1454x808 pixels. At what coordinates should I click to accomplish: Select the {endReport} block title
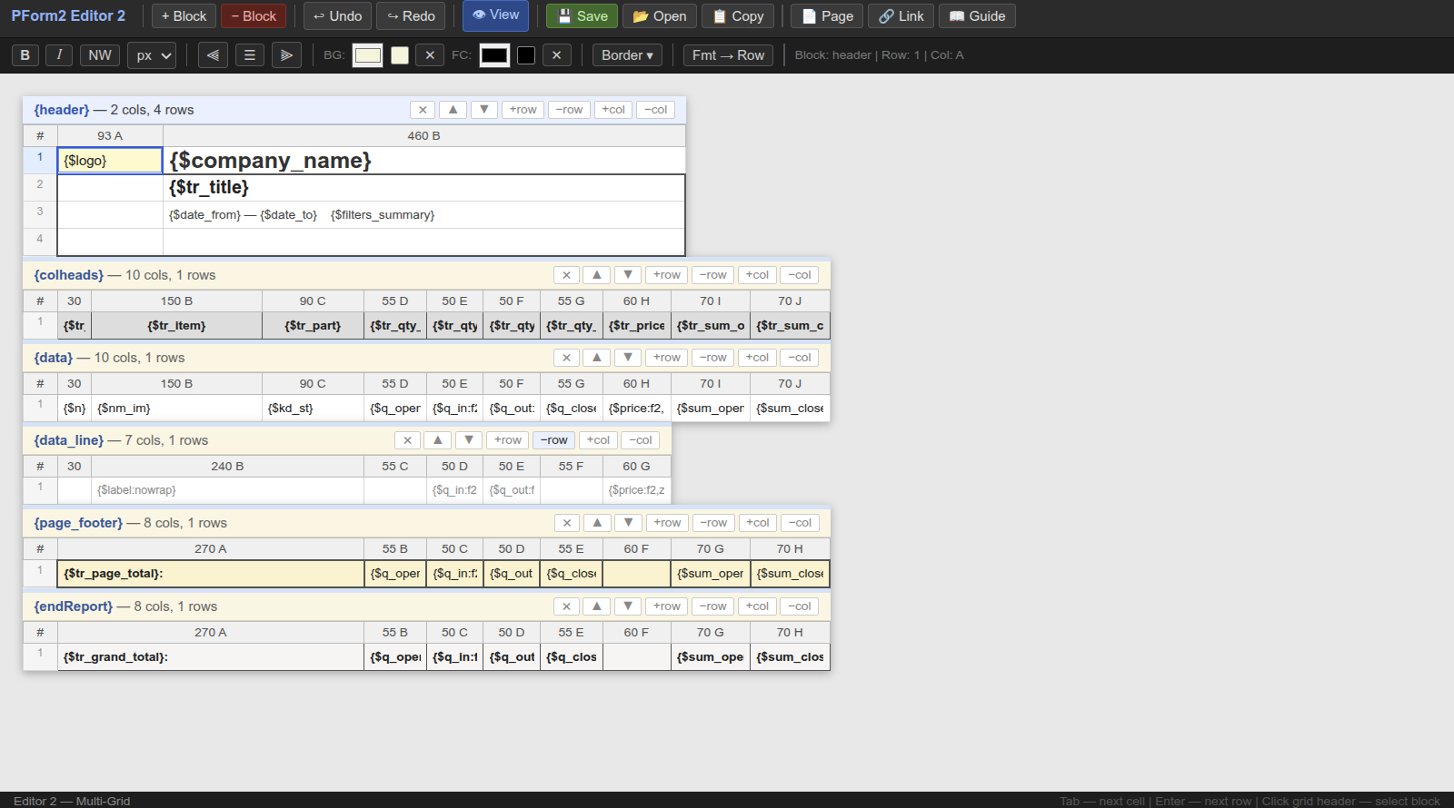[x=74, y=606]
